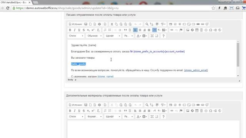Insert Link in the letter editor

(x=172, y=30)
